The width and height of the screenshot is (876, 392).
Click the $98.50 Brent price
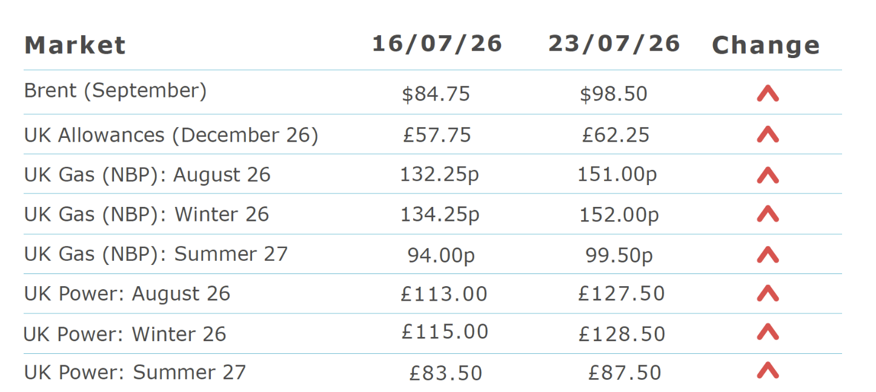point(614,94)
